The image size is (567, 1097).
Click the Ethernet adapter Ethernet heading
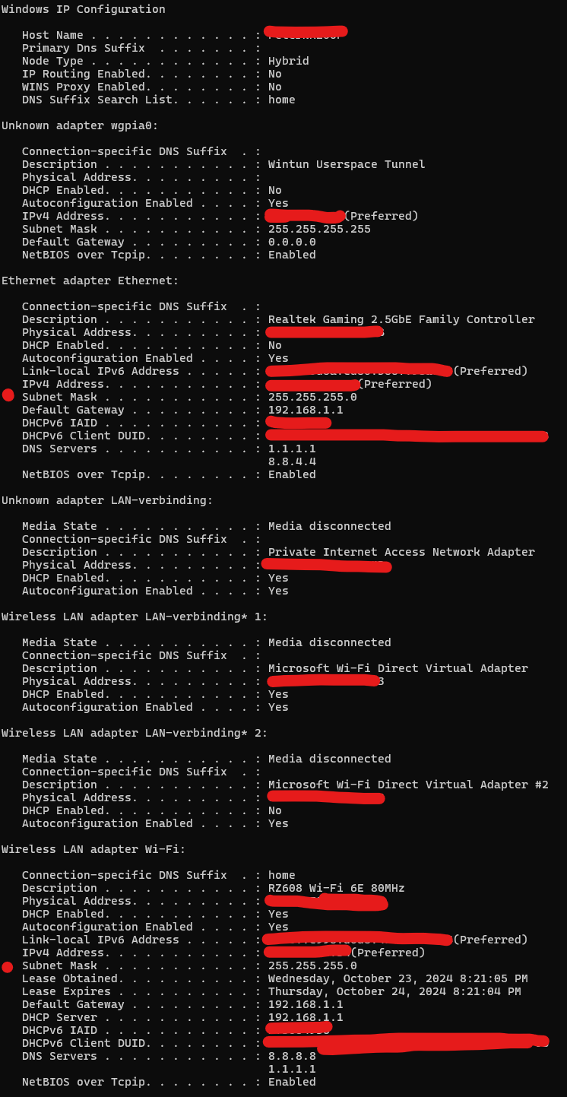coord(90,281)
